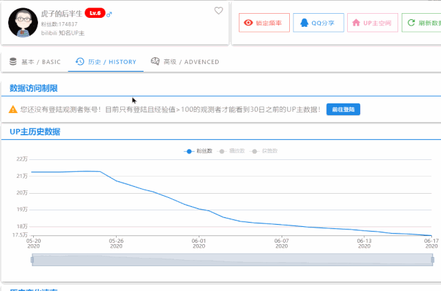Open the 高级 / ADVENCED tab
441x291 pixels.
coord(185,61)
